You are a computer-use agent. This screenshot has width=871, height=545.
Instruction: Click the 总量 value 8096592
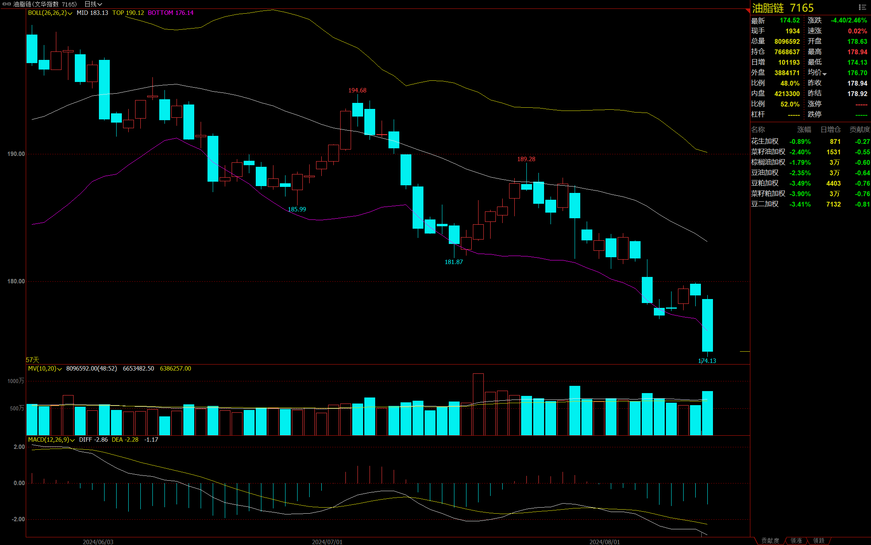(x=787, y=41)
